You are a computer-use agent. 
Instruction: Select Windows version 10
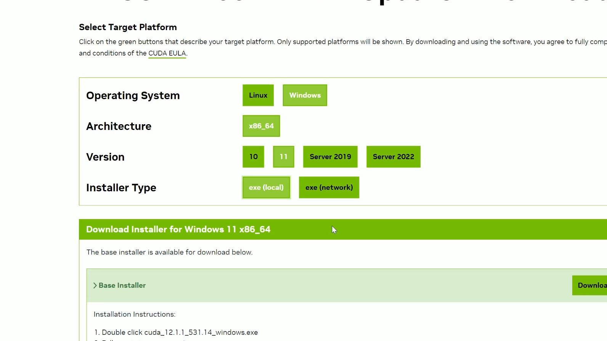(253, 157)
